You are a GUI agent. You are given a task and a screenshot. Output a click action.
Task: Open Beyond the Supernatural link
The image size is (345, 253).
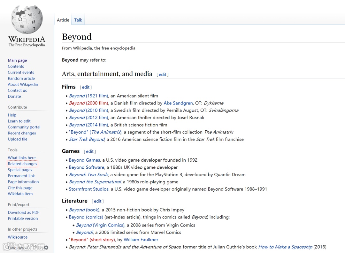point(95,182)
